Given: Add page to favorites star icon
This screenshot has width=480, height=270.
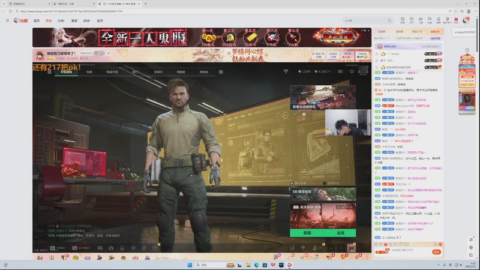Looking at the screenshot, I should pyautogui.click(x=455, y=11).
